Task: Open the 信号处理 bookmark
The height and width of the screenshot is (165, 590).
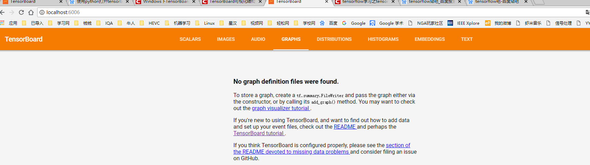Action: pos(559,23)
